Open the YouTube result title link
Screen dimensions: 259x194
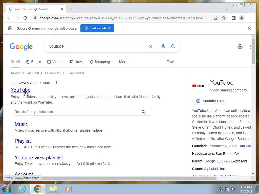point(20,90)
